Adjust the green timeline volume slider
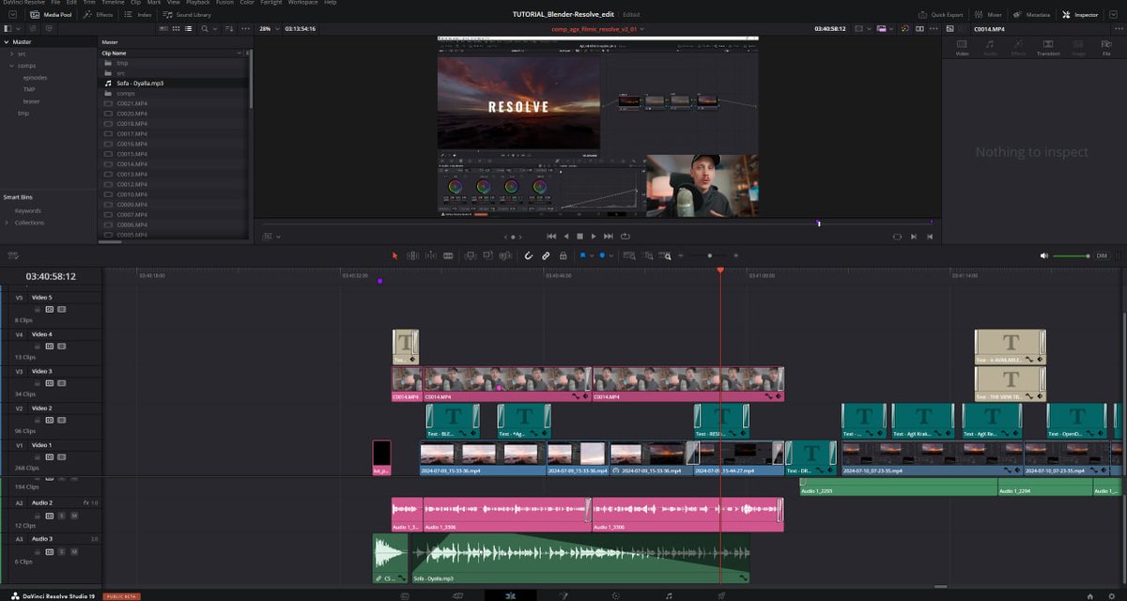This screenshot has height=601, width=1127. (x=1071, y=256)
